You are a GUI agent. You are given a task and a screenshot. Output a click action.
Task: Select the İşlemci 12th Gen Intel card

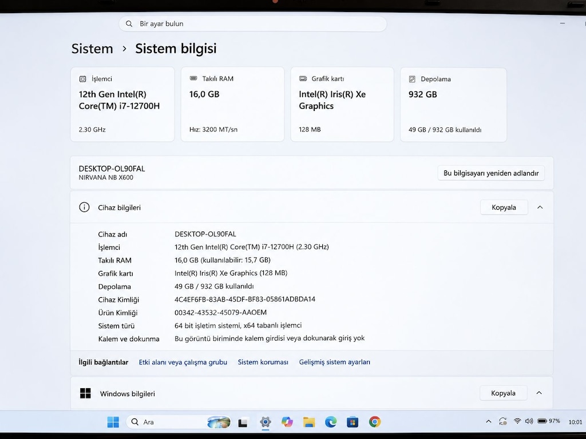[122, 105]
